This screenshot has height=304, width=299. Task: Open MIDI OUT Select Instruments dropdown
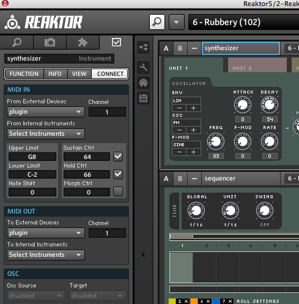pos(46,255)
